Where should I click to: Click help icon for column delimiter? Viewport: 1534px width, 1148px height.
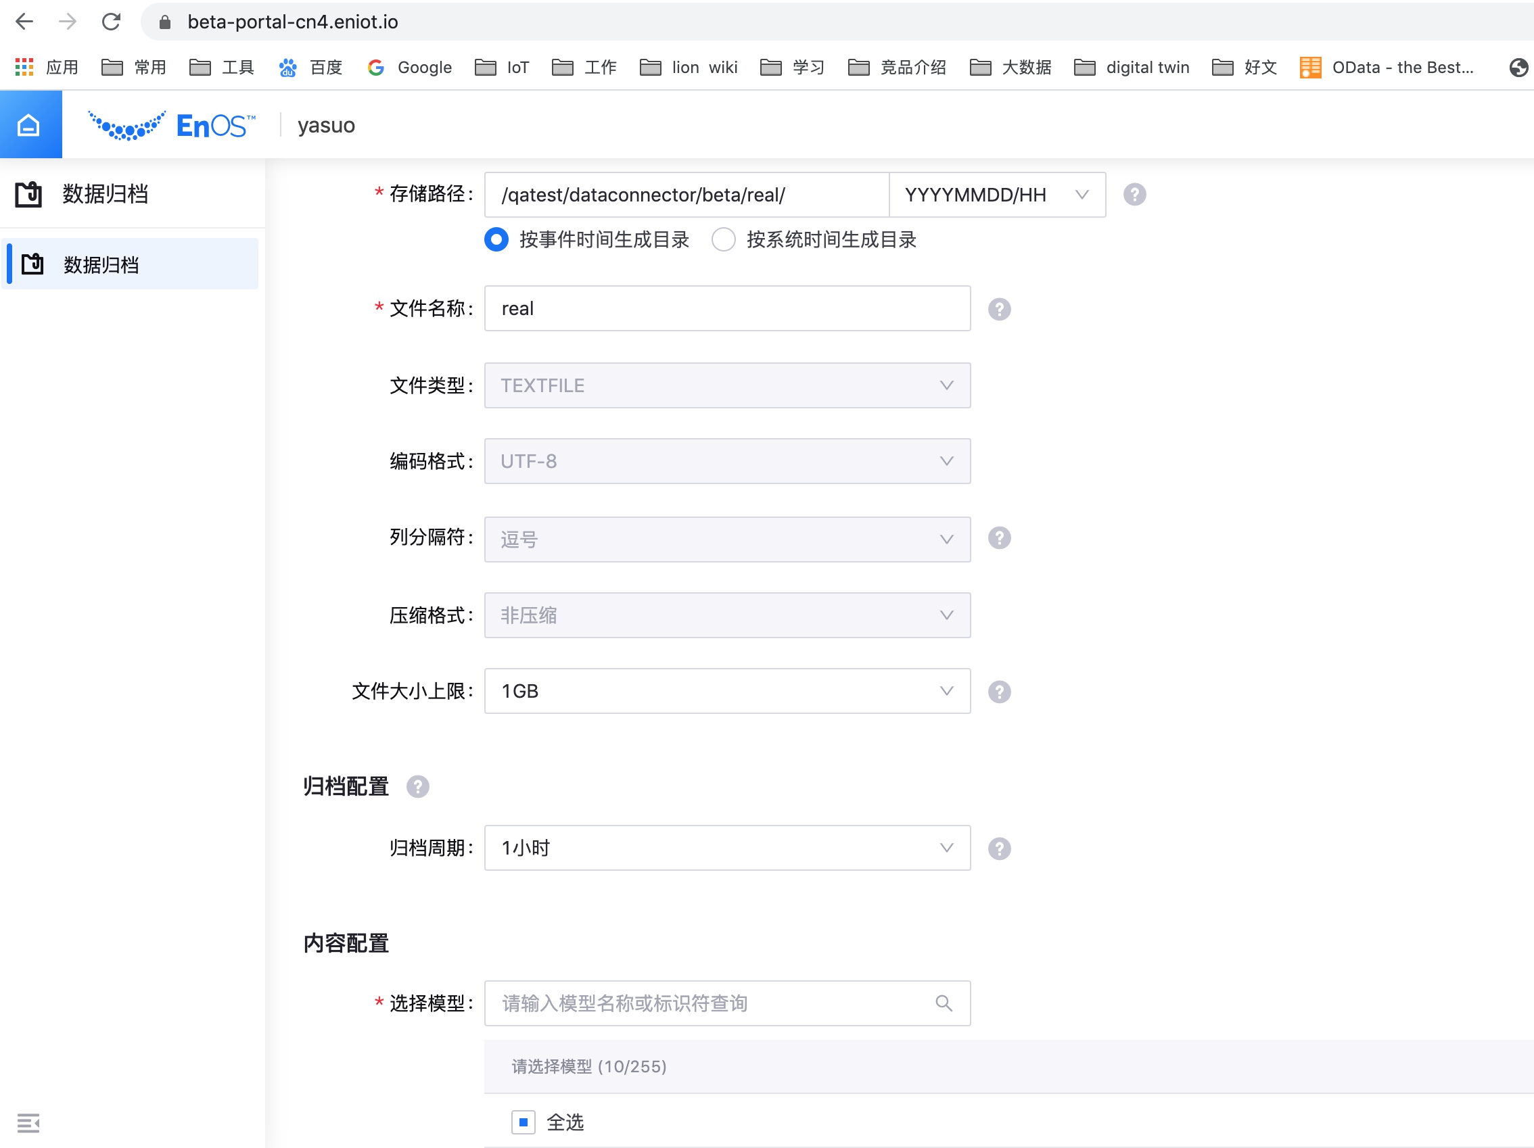(x=998, y=538)
